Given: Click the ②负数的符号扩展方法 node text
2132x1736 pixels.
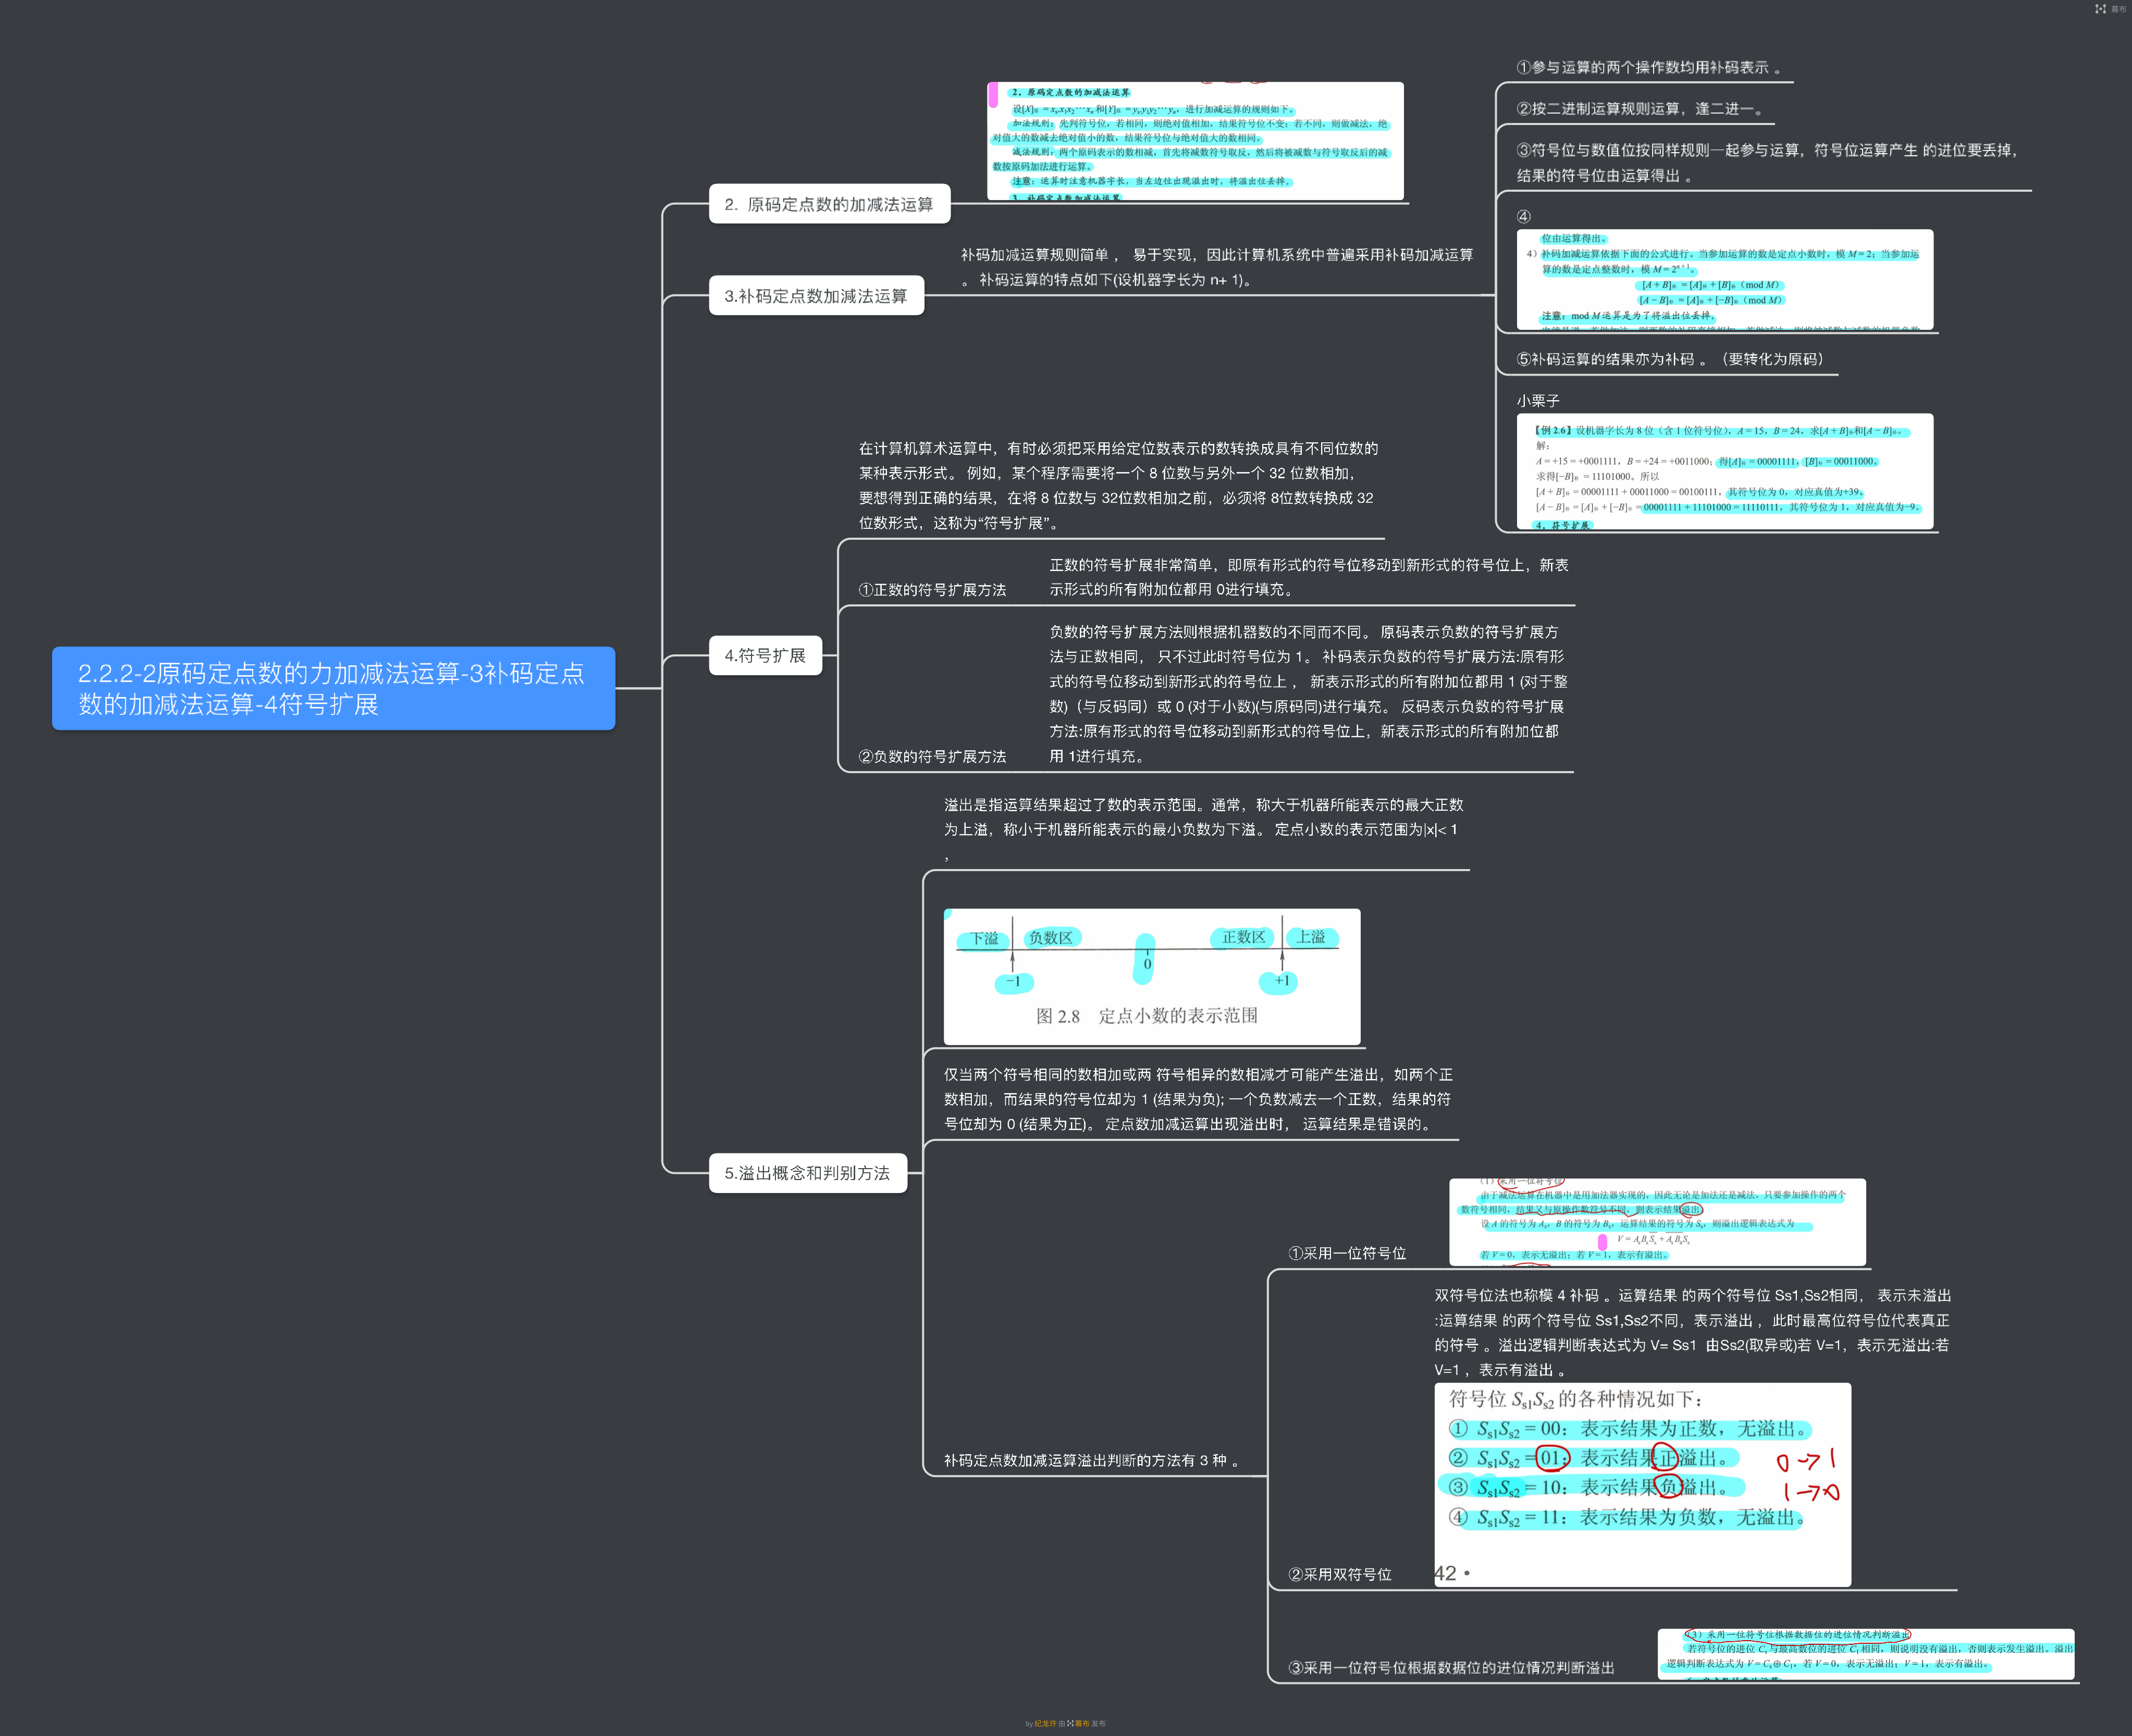Looking at the screenshot, I should [x=932, y=757].
